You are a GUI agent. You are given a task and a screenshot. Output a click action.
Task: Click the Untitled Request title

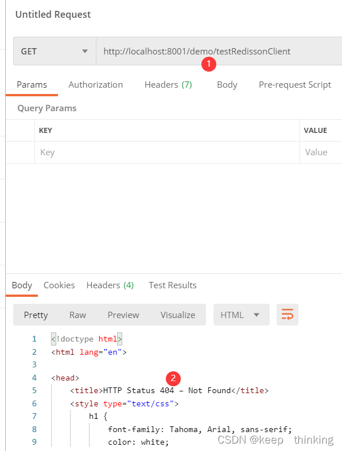coord(53,14)
